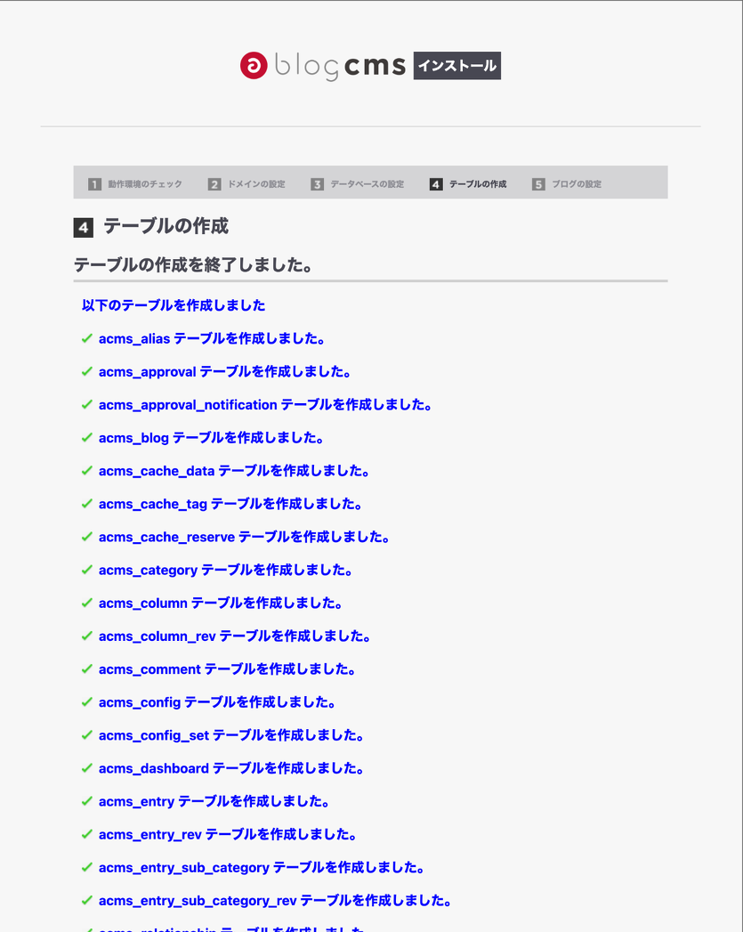Click the number 4 icon beside heading

(x=83, y=228)
